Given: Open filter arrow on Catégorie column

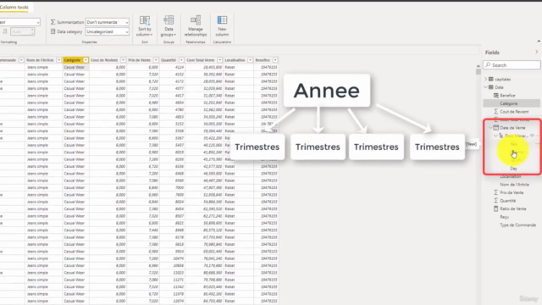Looking at the screenshot, I should (86, 60).
